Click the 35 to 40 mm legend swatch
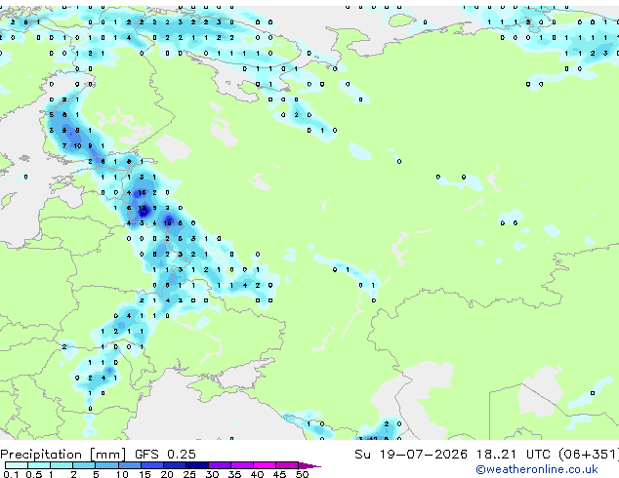The height and width of the screenshot is (478, 619). (241, 465)
